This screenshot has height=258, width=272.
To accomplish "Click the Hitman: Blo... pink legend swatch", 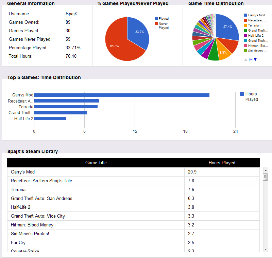I will click(245, 46).
